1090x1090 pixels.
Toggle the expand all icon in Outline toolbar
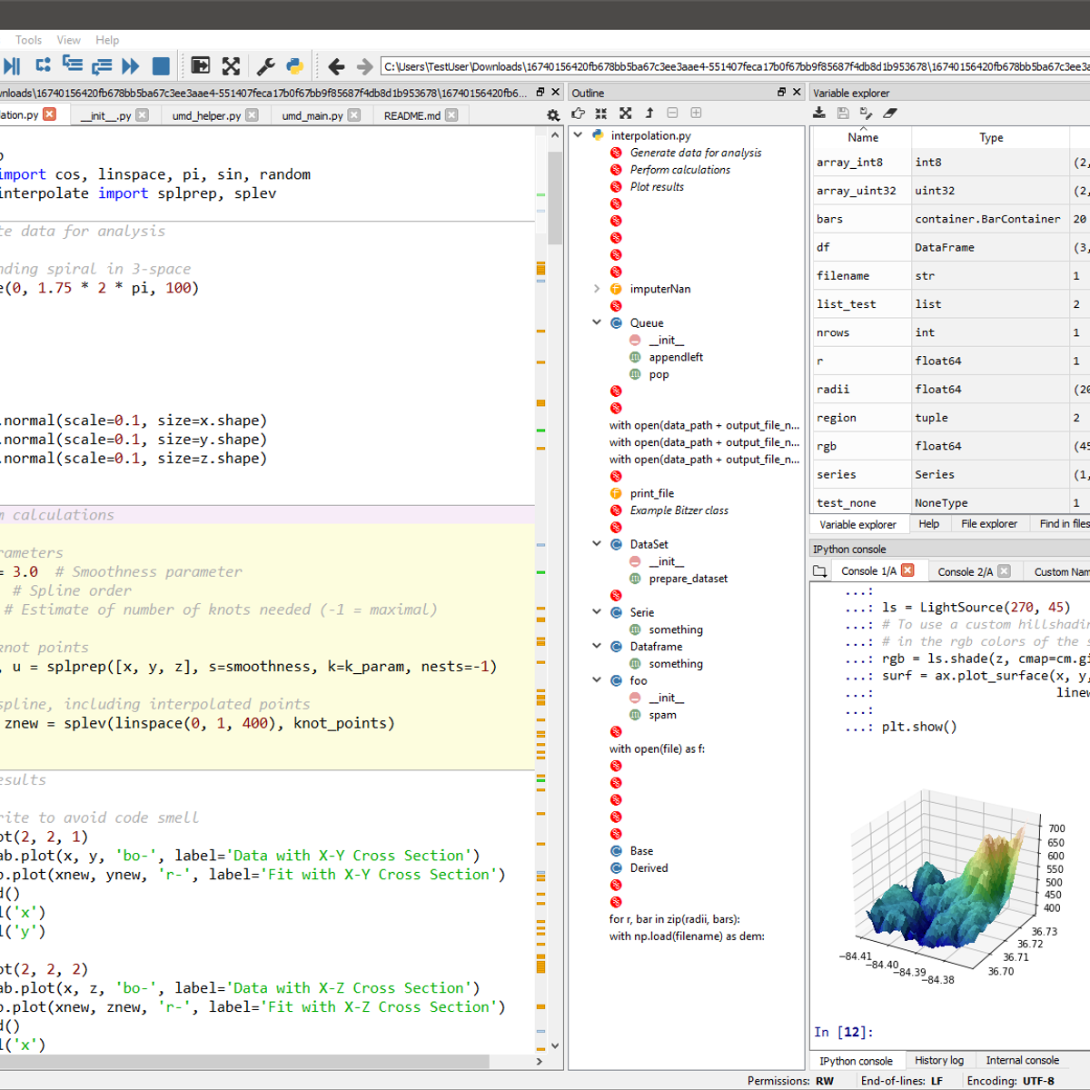[x=625, y=113]
